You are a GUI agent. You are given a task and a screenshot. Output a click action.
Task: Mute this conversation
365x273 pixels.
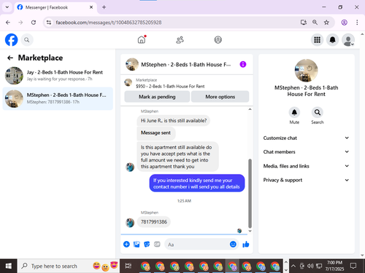pyautogui.click(x=294, y=113)
